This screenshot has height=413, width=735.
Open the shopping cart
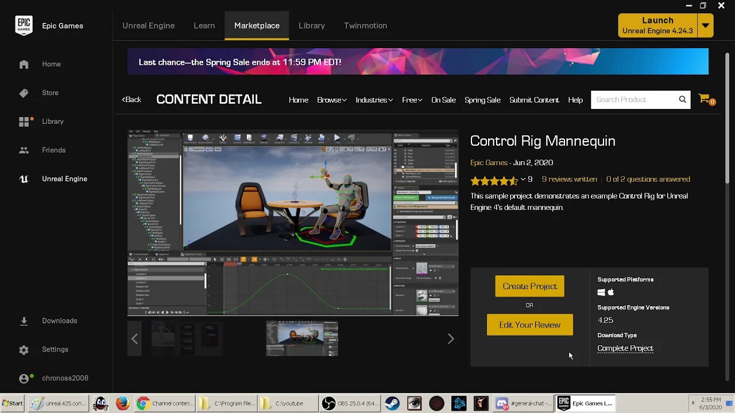[705, 99]
